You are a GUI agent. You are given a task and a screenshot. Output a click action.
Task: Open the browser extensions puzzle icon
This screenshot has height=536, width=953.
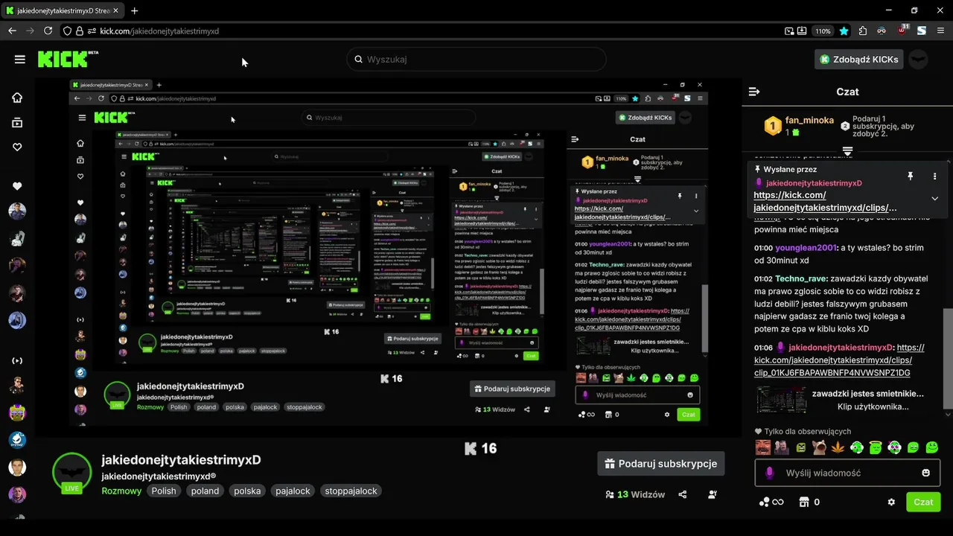(863, 31)
